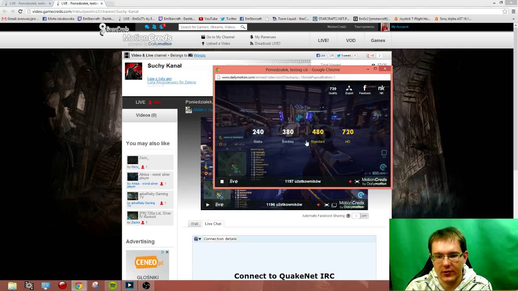
Task: Play the embedded live stream on page
Action: (x=208, y=205)
